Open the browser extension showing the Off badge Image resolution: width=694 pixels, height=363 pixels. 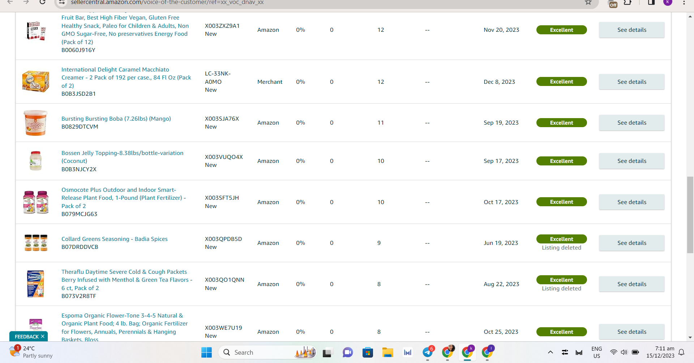[x=613, y=3]
